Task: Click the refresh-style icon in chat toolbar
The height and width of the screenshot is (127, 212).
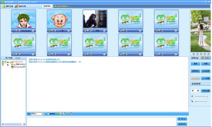Action: pyautogui.click(x=64, y=114)
